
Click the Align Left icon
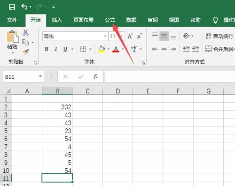155,49
